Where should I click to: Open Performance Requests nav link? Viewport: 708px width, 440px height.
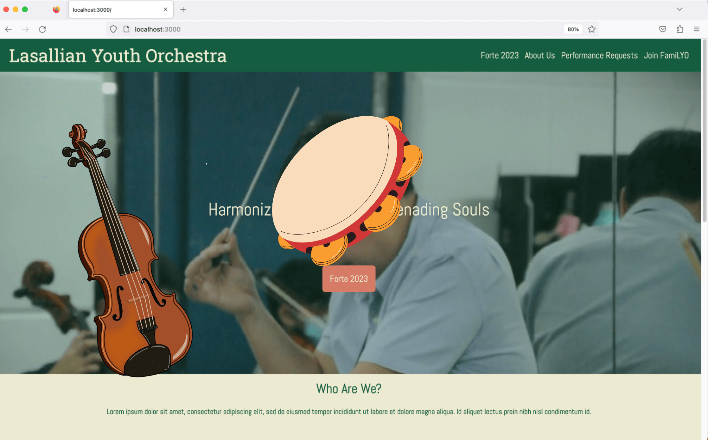click(599, 56)
